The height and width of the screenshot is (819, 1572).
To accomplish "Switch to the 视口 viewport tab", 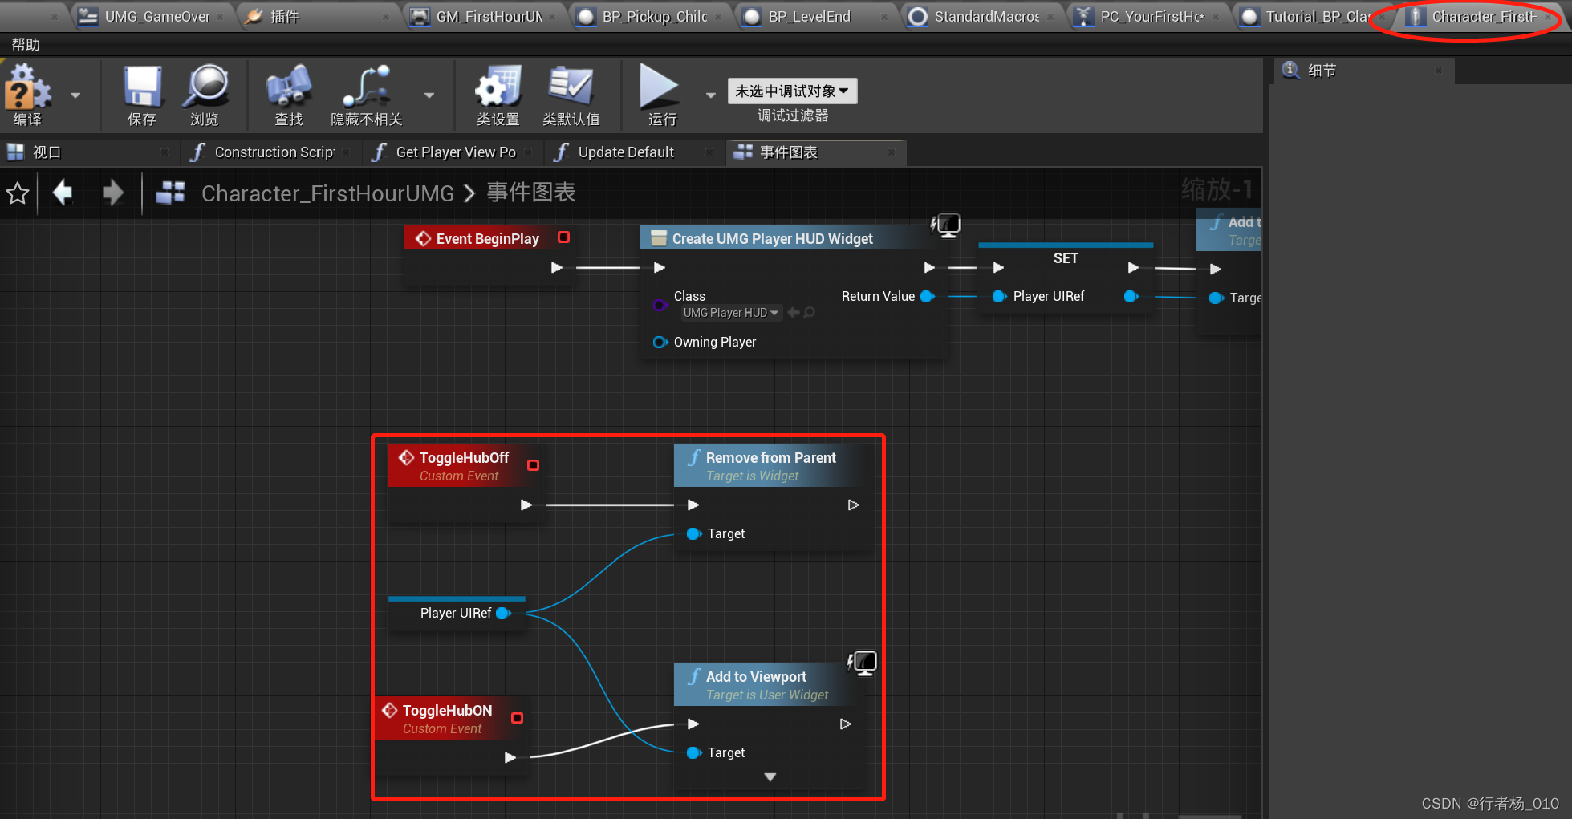I will click(45, 152).
